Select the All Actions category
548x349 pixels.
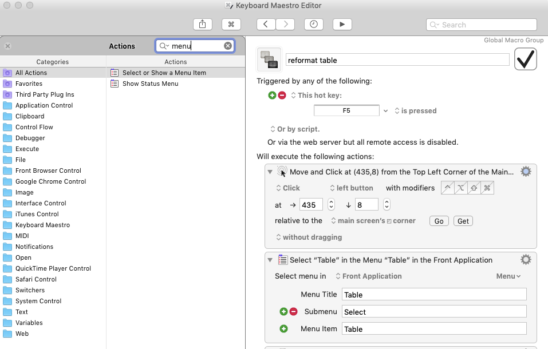(x=53, y=73)
